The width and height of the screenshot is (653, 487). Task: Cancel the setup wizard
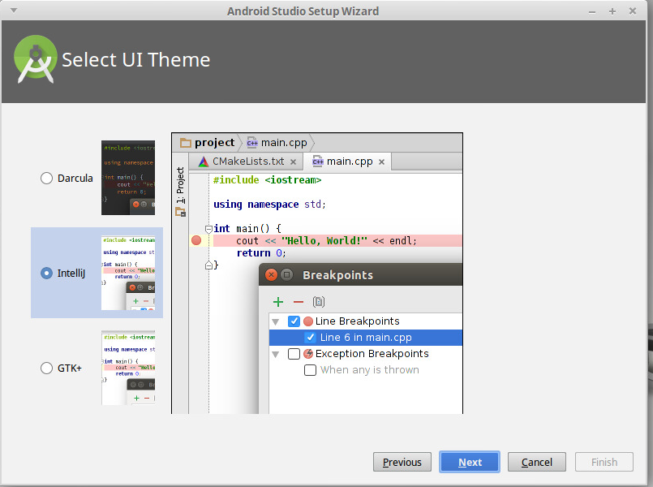536,462
